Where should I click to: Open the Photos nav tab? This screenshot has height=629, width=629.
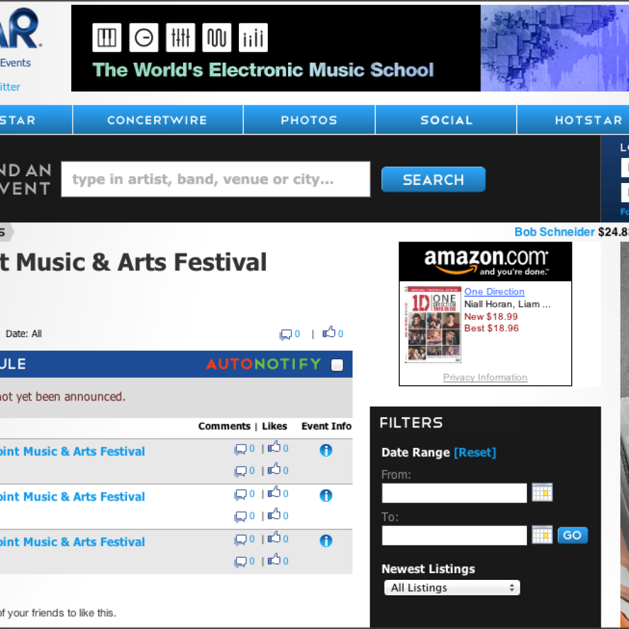[309, 120]
